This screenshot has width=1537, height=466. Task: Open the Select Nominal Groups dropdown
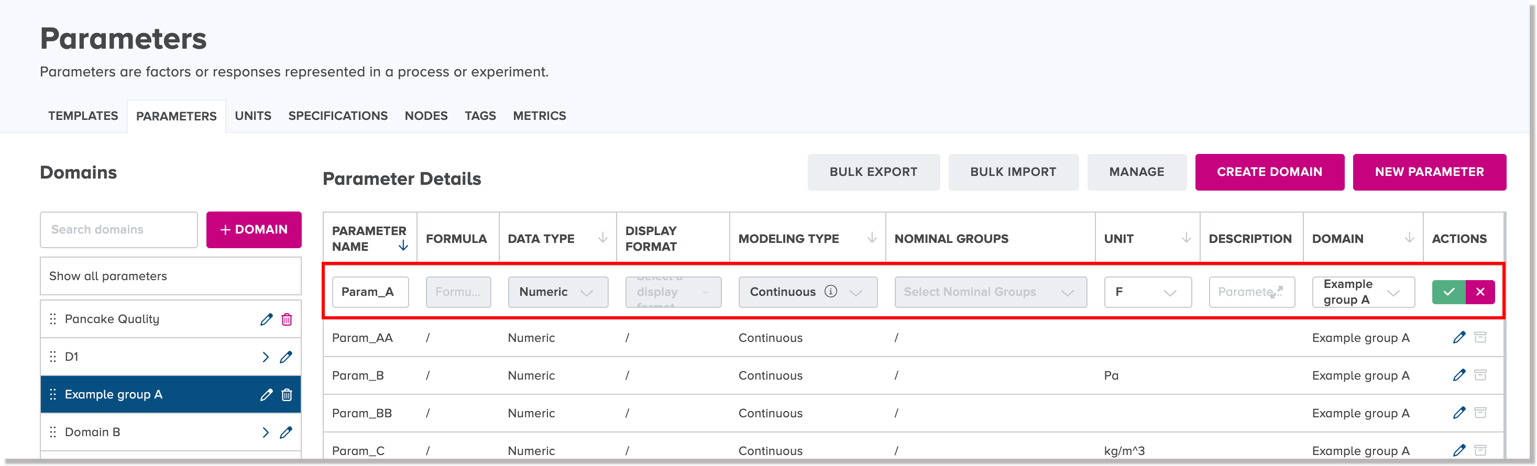pos(991,292)
